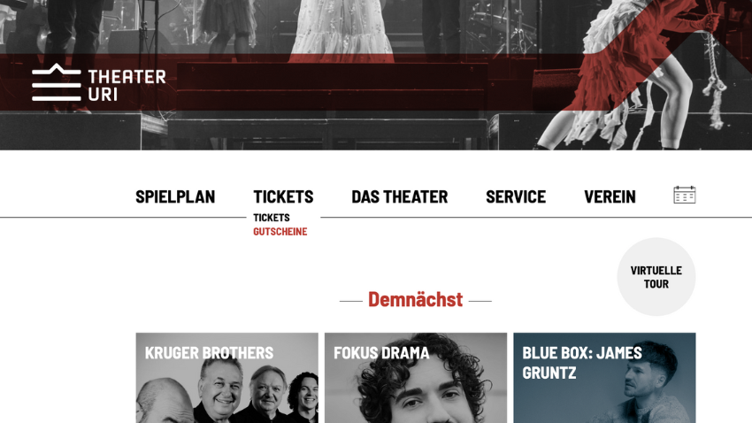Image resolution: width=752 pixels, height=423 pixels.
Task: Select Gutscheine submenu entry
Action: point(280,232)
